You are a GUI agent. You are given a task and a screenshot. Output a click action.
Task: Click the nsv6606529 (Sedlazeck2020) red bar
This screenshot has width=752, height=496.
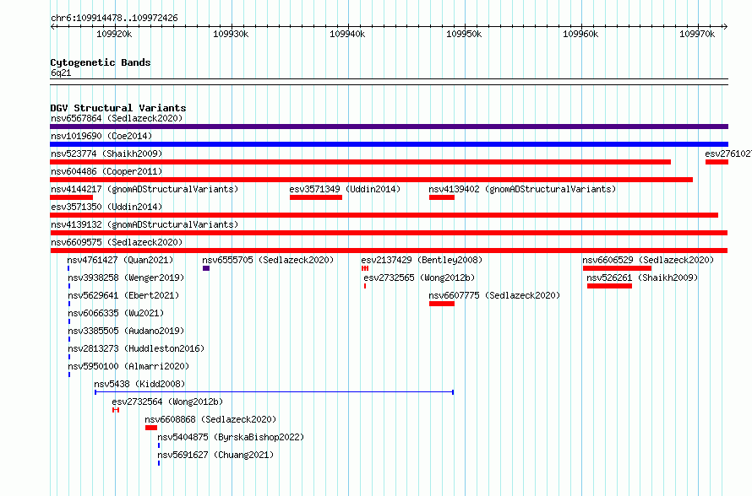(618, 268)
